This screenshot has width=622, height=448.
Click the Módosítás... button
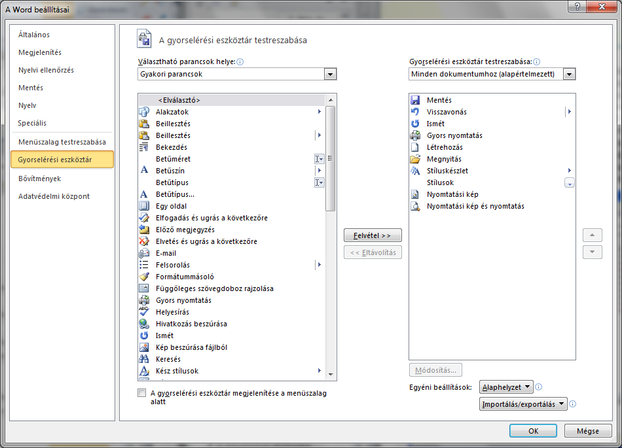point(435,370)
